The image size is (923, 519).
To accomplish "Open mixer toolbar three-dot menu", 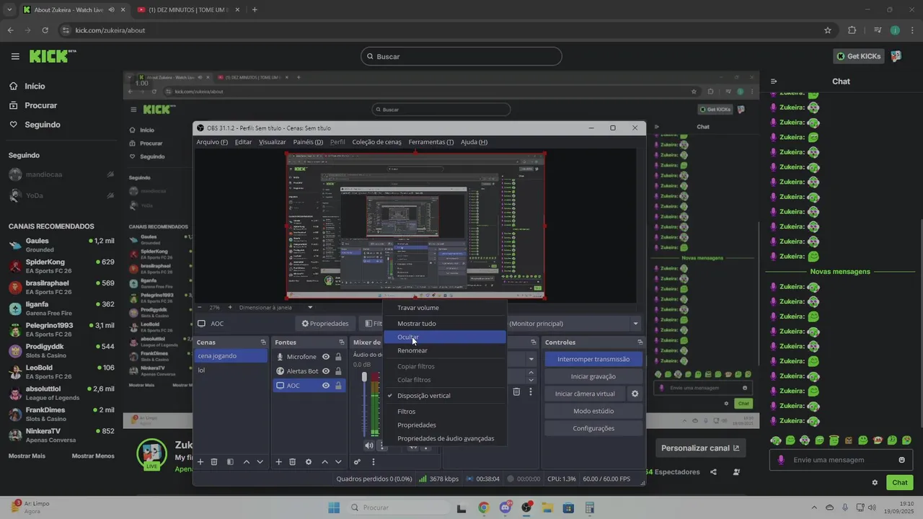I will 373,462.
